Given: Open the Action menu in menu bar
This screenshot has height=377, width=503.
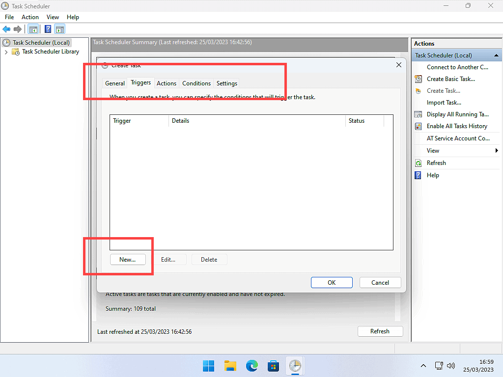Looking at the screenshot, I should coord(30,17).
